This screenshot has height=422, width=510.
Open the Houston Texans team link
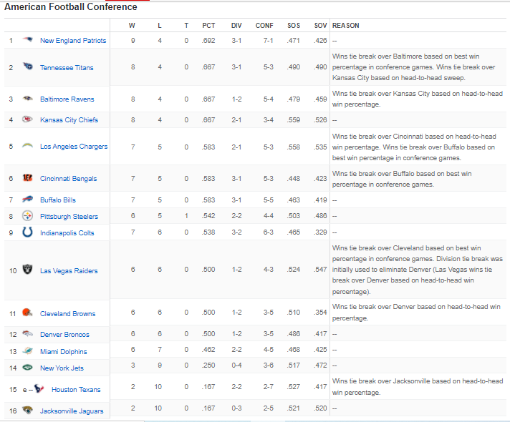[76, 390]
